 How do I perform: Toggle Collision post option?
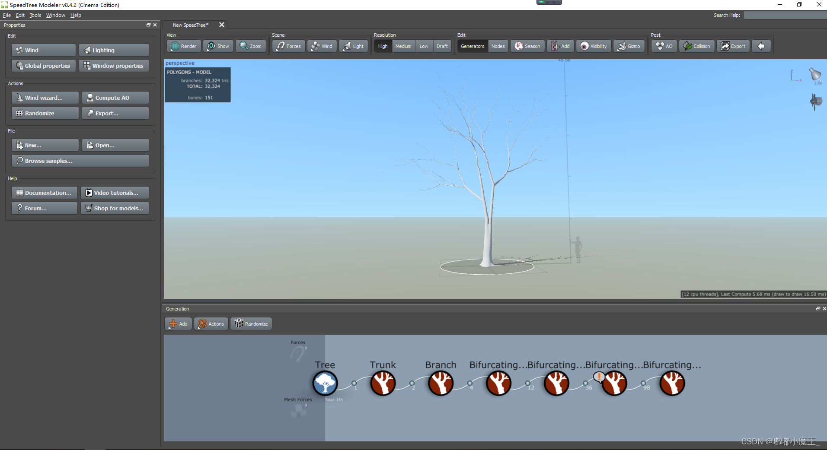click(697, 46)
